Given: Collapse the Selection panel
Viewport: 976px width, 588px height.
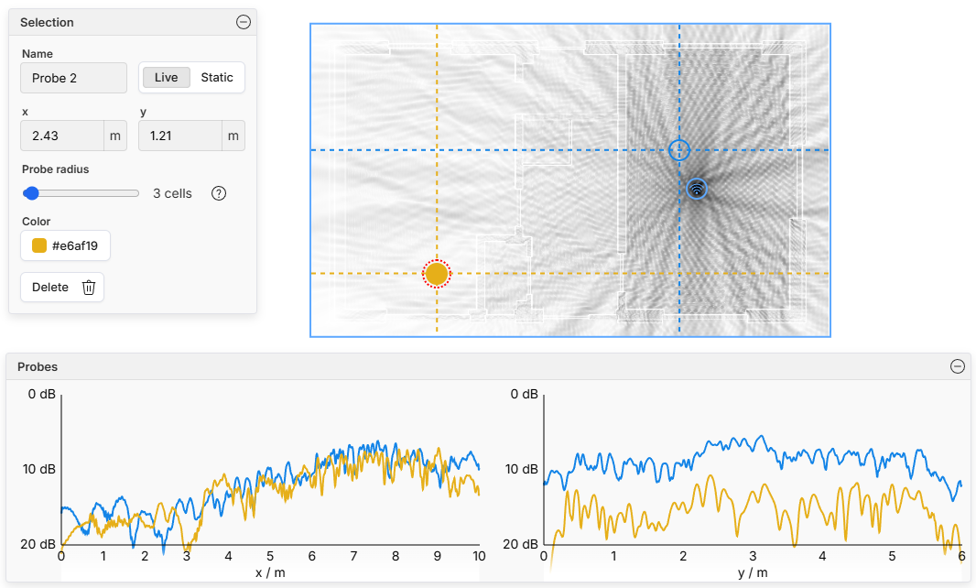Looking at the screenshot, I should click(244, 23).
